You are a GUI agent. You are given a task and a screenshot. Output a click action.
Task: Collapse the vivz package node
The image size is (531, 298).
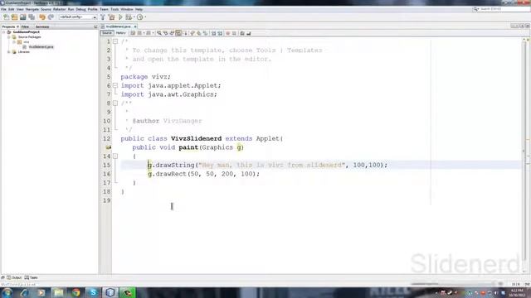click(14, 42)
